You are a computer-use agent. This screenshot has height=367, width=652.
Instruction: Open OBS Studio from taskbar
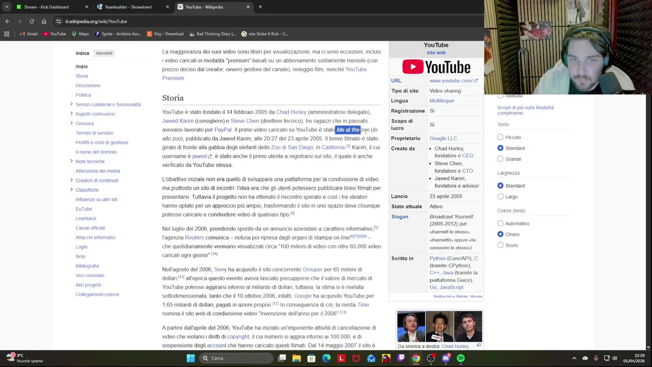coord(431,358)
